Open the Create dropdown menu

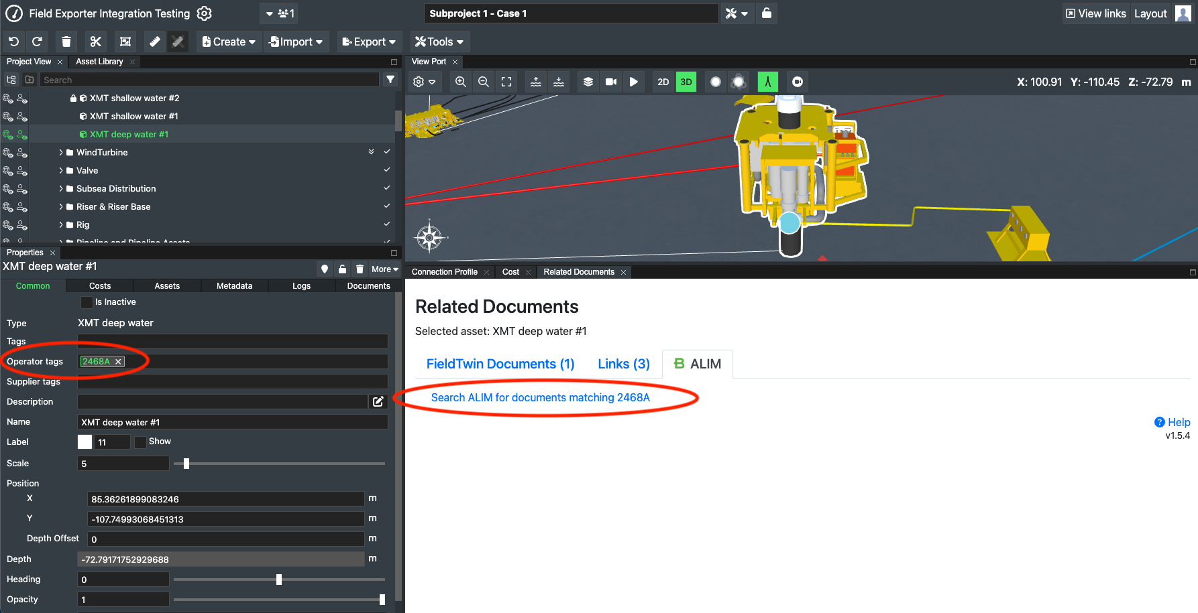229,42
